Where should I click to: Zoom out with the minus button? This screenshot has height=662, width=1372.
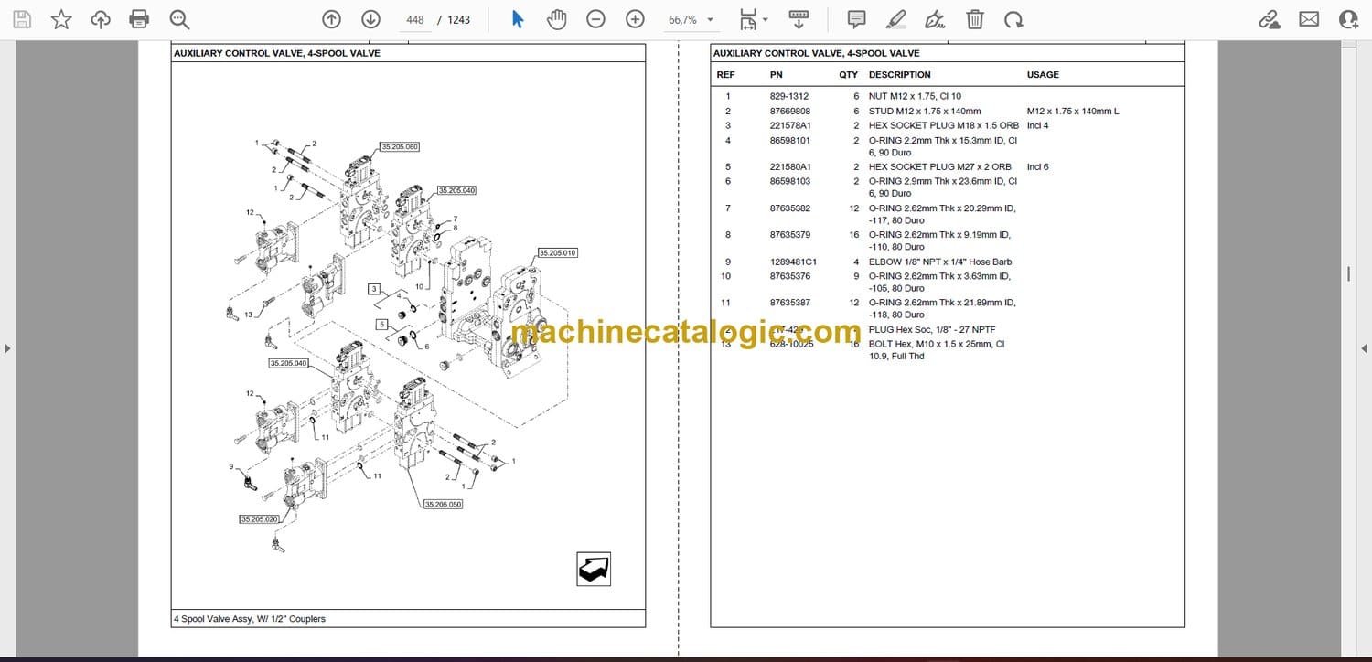coord(595,19)
